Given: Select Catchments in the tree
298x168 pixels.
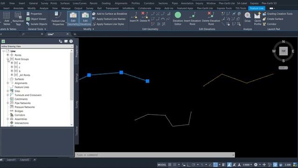Looking at the screenshot, I should 21,99.
